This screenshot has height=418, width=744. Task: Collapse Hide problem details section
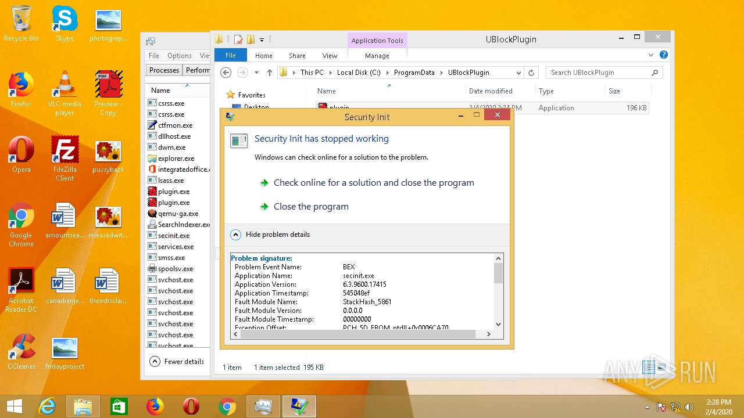(235, 235)
